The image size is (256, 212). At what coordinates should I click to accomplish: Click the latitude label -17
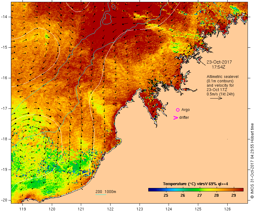click(x=4, y=108)
